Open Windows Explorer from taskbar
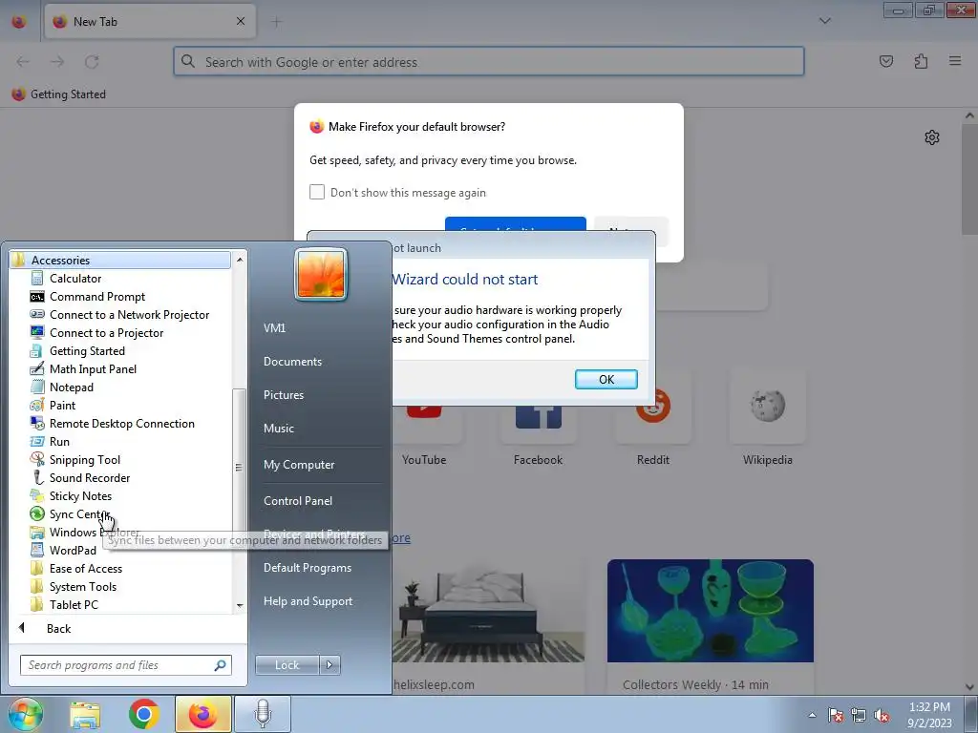 [x=85, y=715]
